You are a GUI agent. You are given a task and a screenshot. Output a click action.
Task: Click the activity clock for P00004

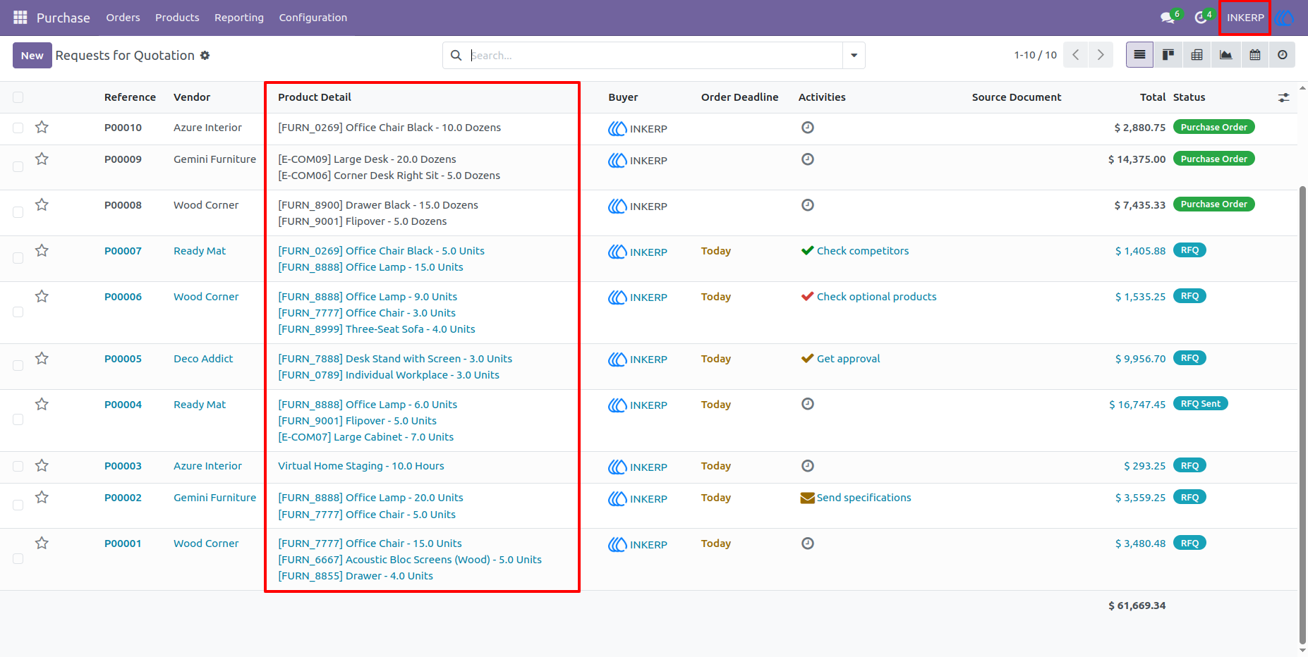click(808, 404)
